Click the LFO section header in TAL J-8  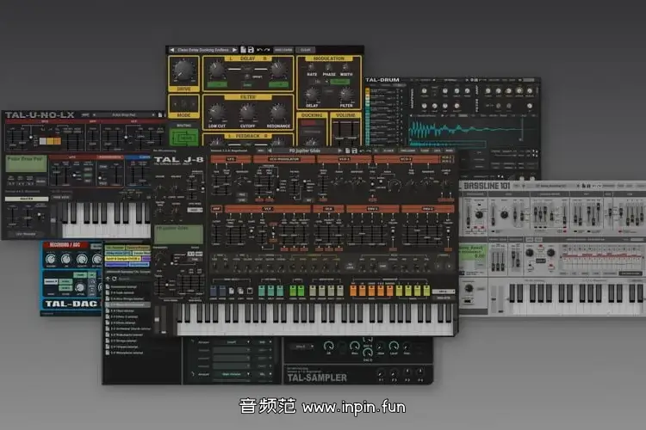[231, 159]
